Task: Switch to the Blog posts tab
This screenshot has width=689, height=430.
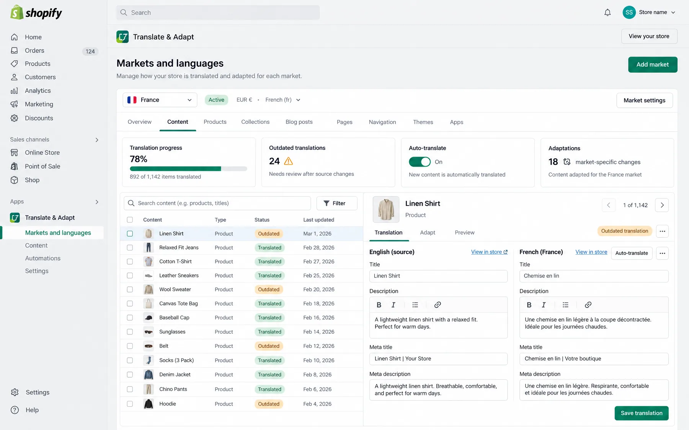Action: (299, 122)
